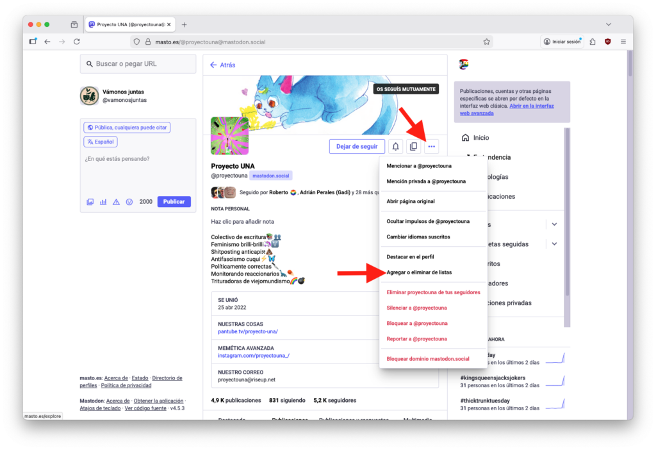Add a poll to your post
The height and width of the screenshot is (450, 656).
tap(103, 202)
